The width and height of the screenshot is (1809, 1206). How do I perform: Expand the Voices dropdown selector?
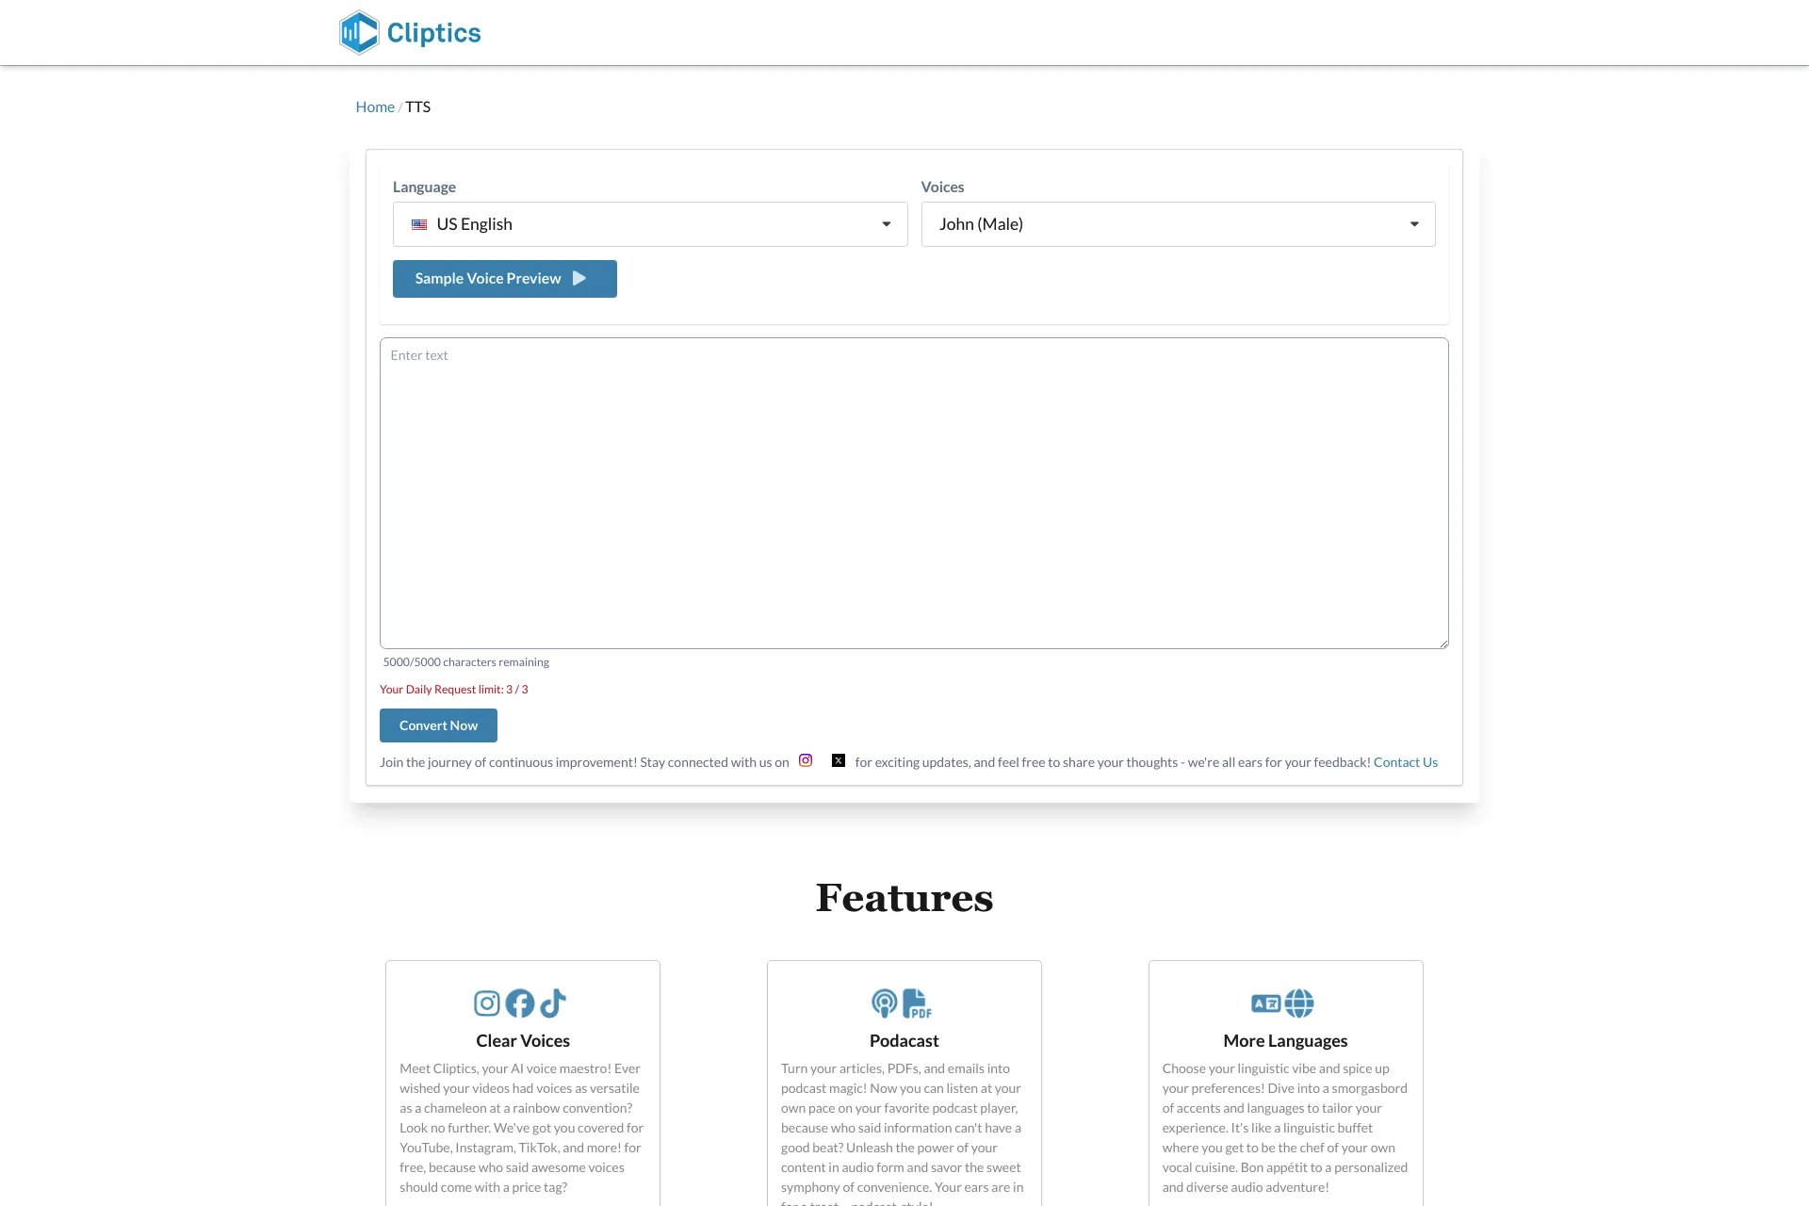pos(1178,223)
